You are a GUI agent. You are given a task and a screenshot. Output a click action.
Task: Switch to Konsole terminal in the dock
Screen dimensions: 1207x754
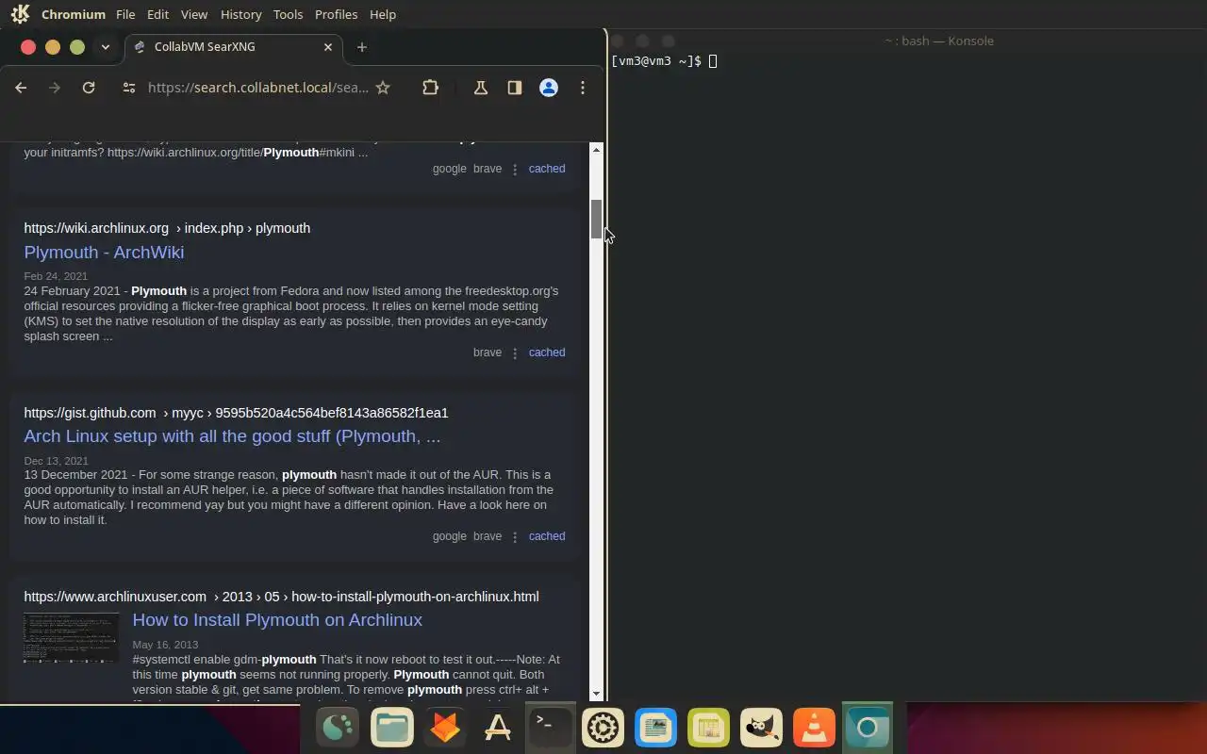(551, 728)
